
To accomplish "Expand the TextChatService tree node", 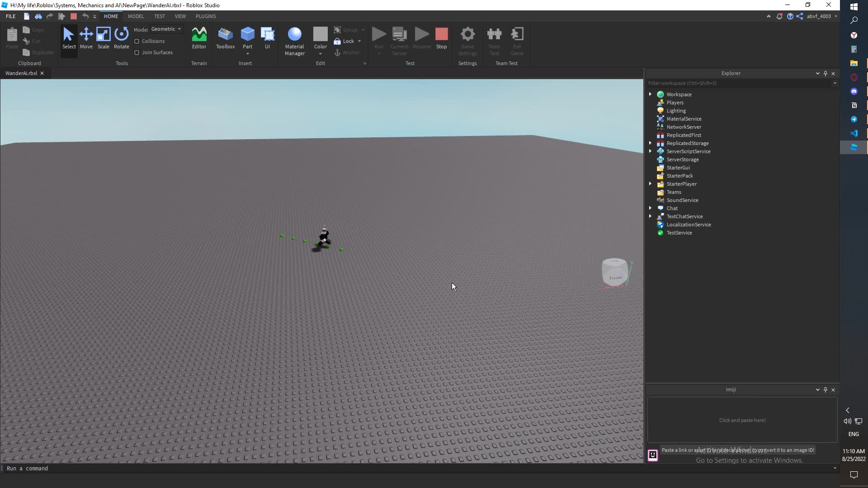I will tap(650, 216).
